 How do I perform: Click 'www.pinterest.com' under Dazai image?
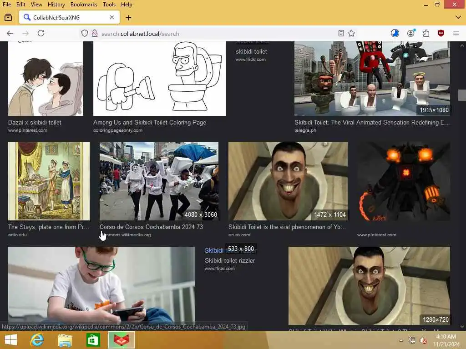[x=28, y=130]
